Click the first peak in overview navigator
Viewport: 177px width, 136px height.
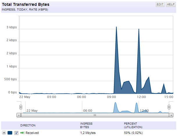tap(115, 102)
